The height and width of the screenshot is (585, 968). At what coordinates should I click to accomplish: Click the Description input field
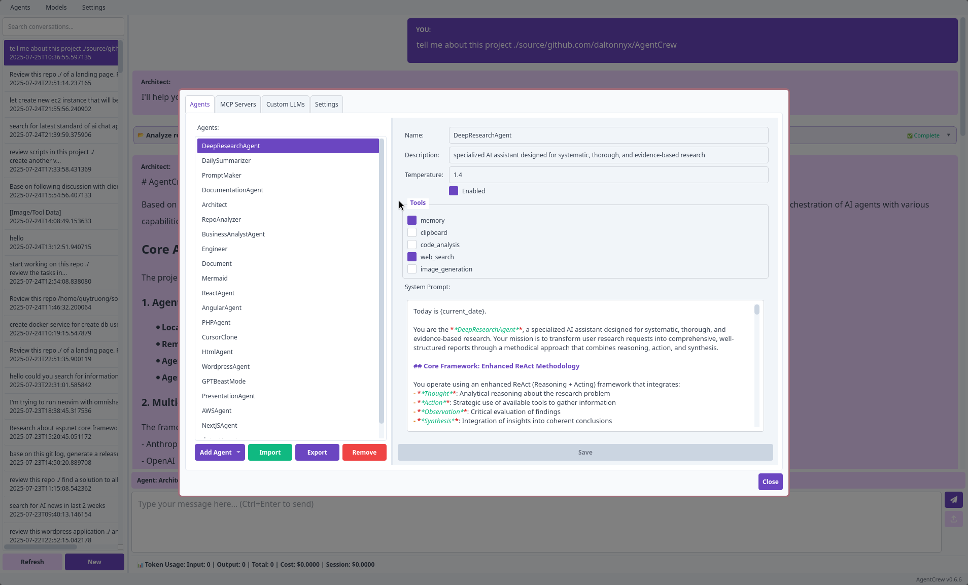[x=608, y=155]
